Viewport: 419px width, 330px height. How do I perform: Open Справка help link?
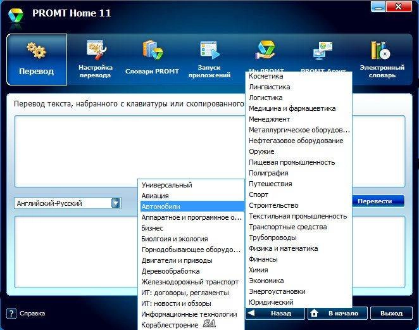point(32,314)
